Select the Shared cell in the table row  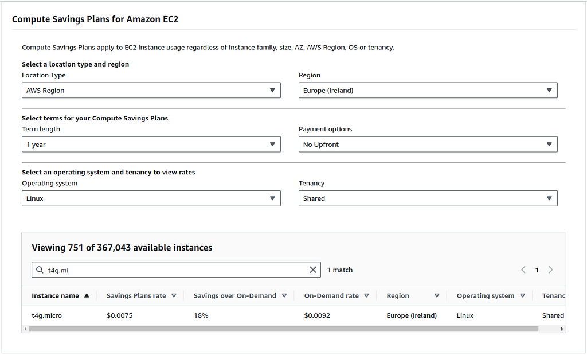pos(553,315)
